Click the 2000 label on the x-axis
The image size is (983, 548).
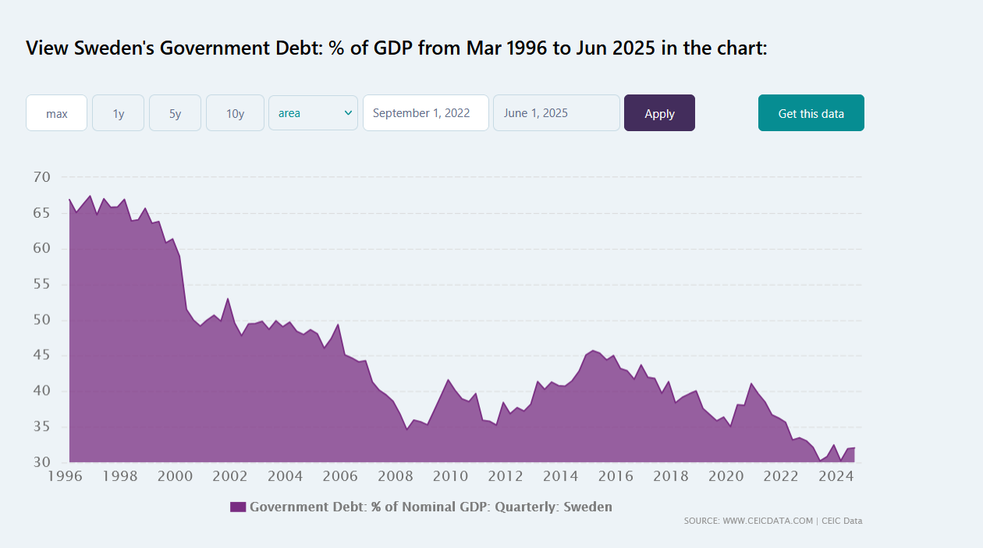click(x=174, y=476)
